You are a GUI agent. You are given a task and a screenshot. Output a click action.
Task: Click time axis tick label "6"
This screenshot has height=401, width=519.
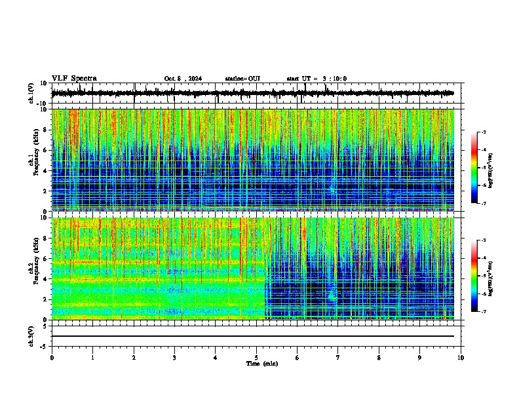298,358
